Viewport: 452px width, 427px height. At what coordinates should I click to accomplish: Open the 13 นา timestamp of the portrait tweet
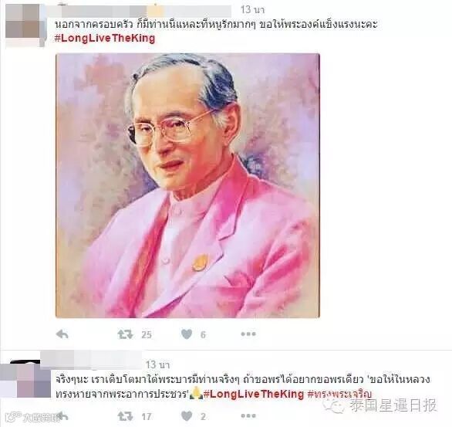tap(252, 9)
